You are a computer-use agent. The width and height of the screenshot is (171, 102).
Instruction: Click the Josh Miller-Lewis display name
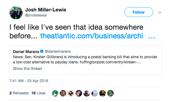[46, 10]
